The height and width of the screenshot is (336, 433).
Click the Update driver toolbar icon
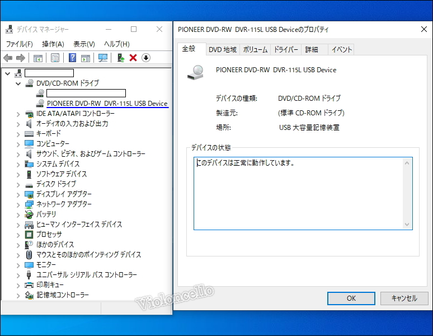click(x=121, y=58)
